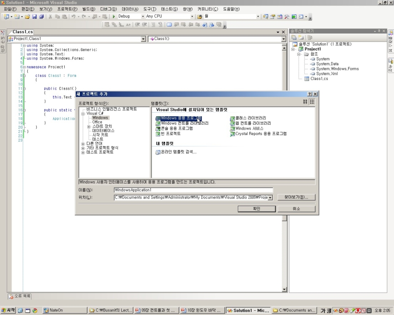Click the Save toolbar icon
This screenshot has height=315, width=394.
coord(34,17)
